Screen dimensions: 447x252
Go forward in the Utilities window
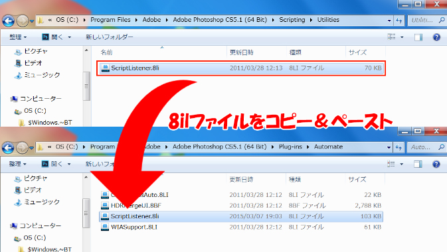(x=22, y=21)
